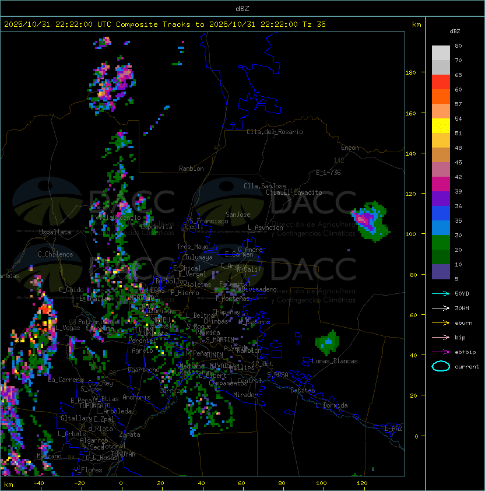The image size is (485, 491).
Task: Click the royal blue 36 dBZ legend swatch
Action: (x=441, y=213)
